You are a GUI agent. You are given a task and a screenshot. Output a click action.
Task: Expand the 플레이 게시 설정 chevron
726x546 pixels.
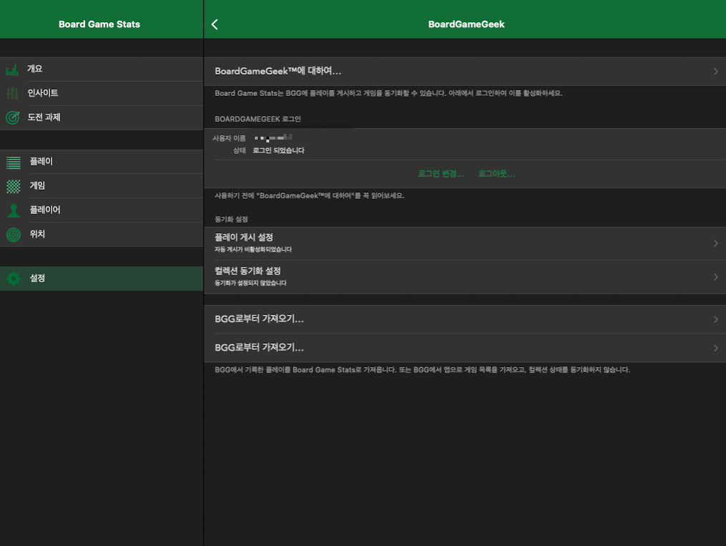(x=716, y=243)
